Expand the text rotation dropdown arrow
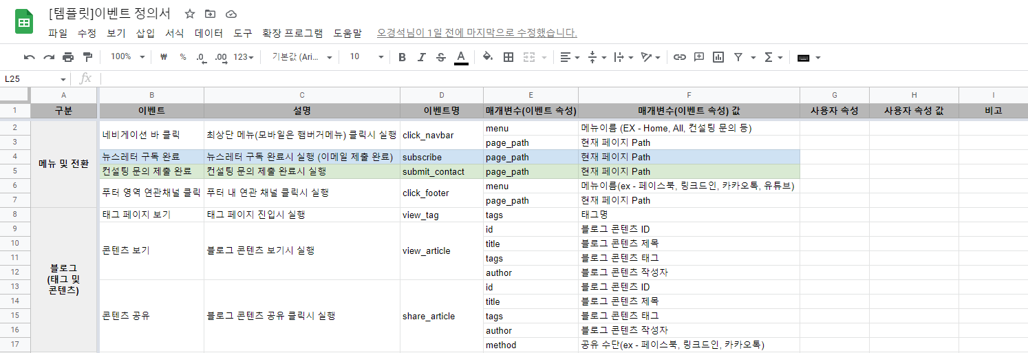This screenshot has height=353, width=1028. tap(658, 58)
